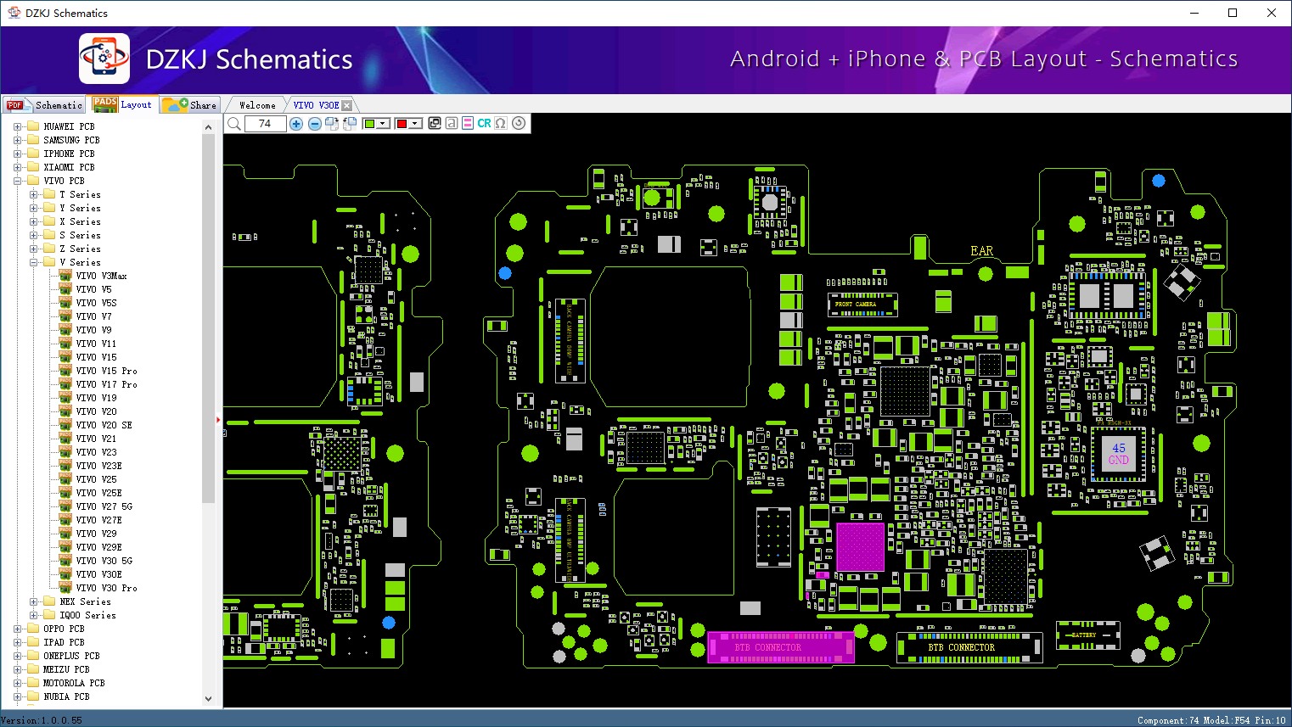Expand the S Series folder

click(33, 235)
